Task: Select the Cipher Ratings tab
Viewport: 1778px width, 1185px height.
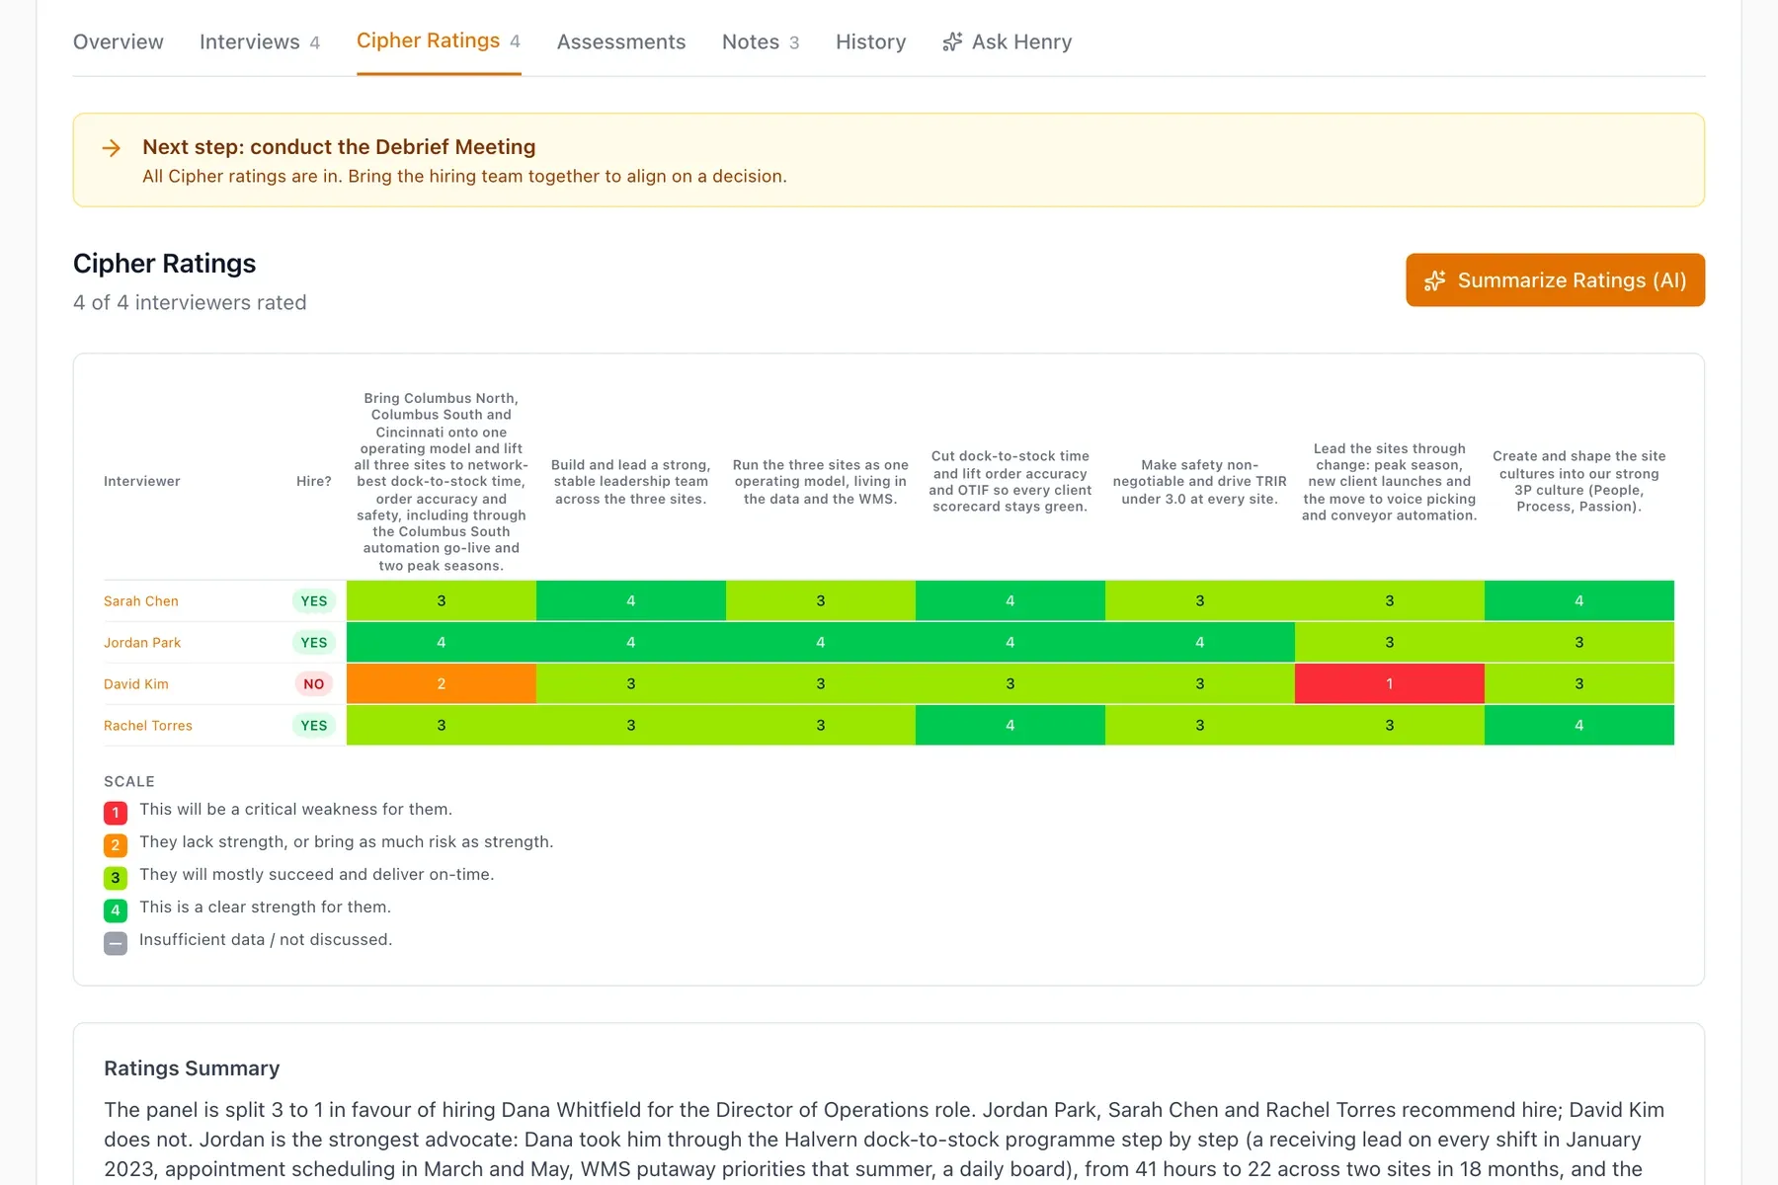Action: (439, 40)
